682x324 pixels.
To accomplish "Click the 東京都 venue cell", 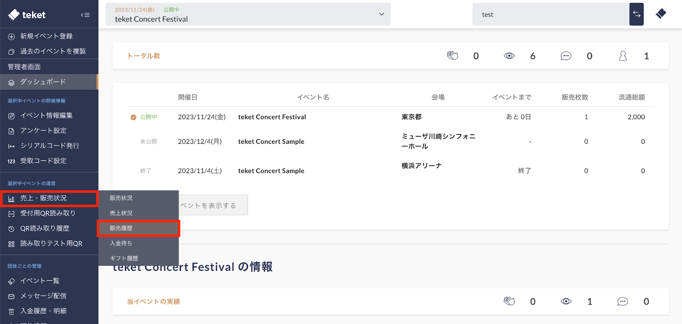I will pos(412,117).
